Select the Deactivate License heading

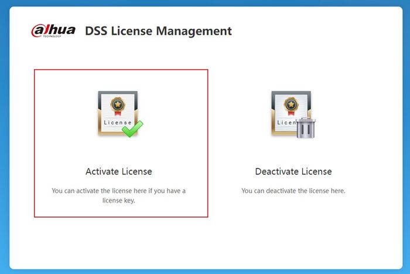point(293,171)
